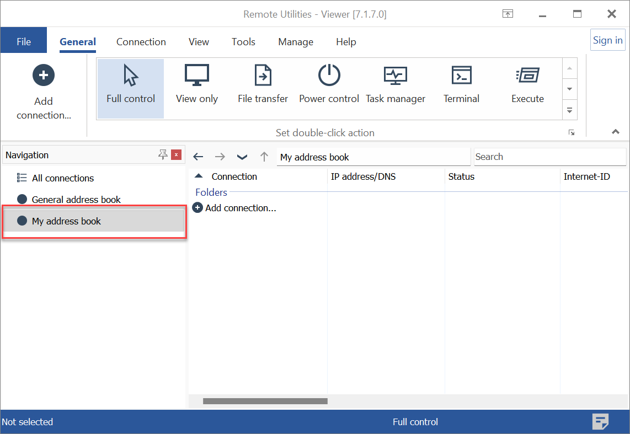Close the Navigation pane
Image resolution: width=630 pixels, height=434 pixels.
point(176,155)
